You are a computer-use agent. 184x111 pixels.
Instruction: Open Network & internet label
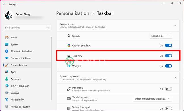coord(21,58)
